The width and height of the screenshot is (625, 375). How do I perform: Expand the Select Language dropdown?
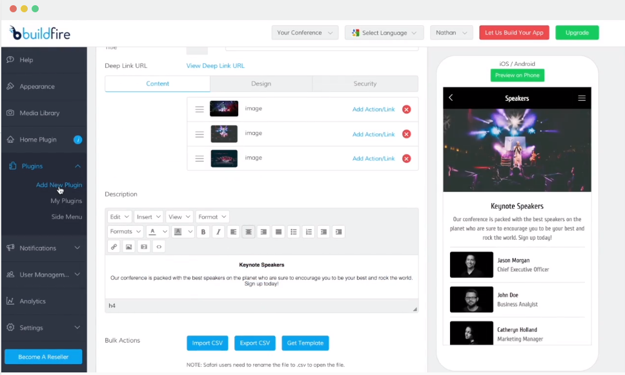[384, 33]
